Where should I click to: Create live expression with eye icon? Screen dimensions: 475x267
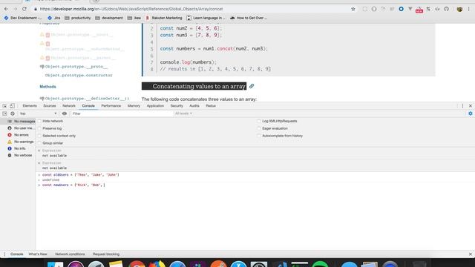(65, 113)
